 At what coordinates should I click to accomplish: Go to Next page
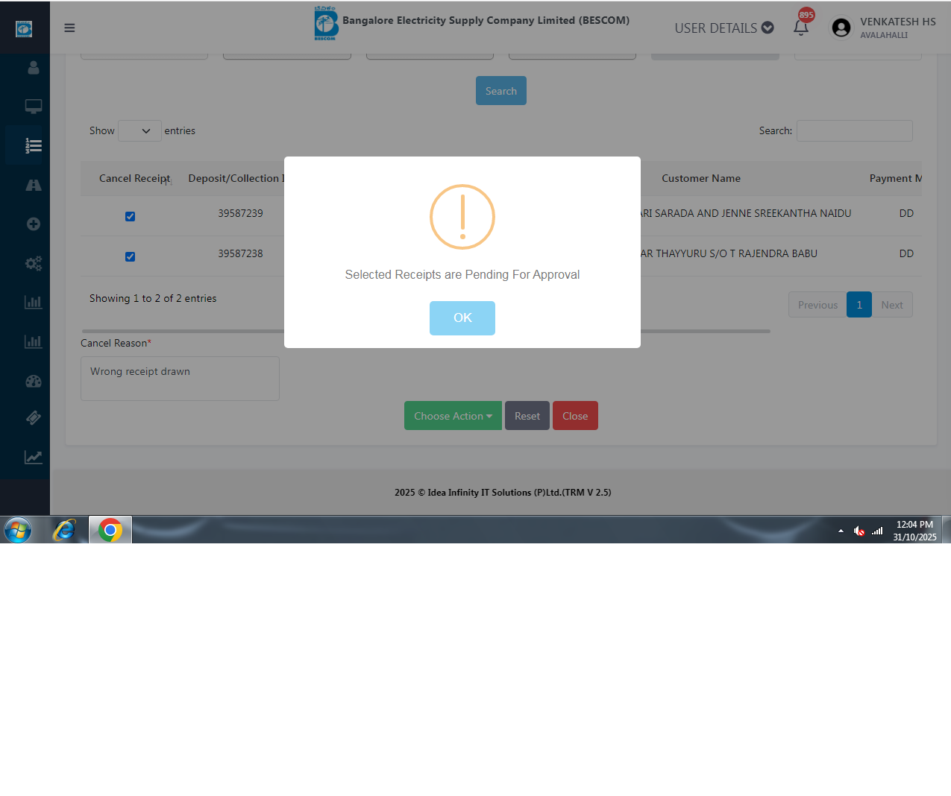(x=892, y=305)
